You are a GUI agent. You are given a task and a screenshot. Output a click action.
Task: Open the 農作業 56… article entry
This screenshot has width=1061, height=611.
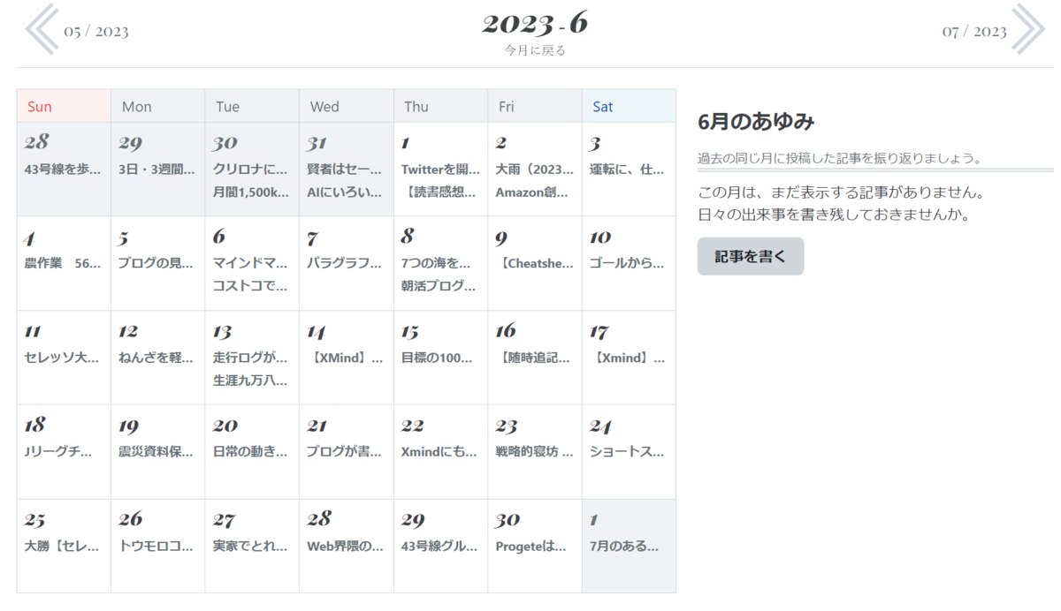(x=63, y=263)
